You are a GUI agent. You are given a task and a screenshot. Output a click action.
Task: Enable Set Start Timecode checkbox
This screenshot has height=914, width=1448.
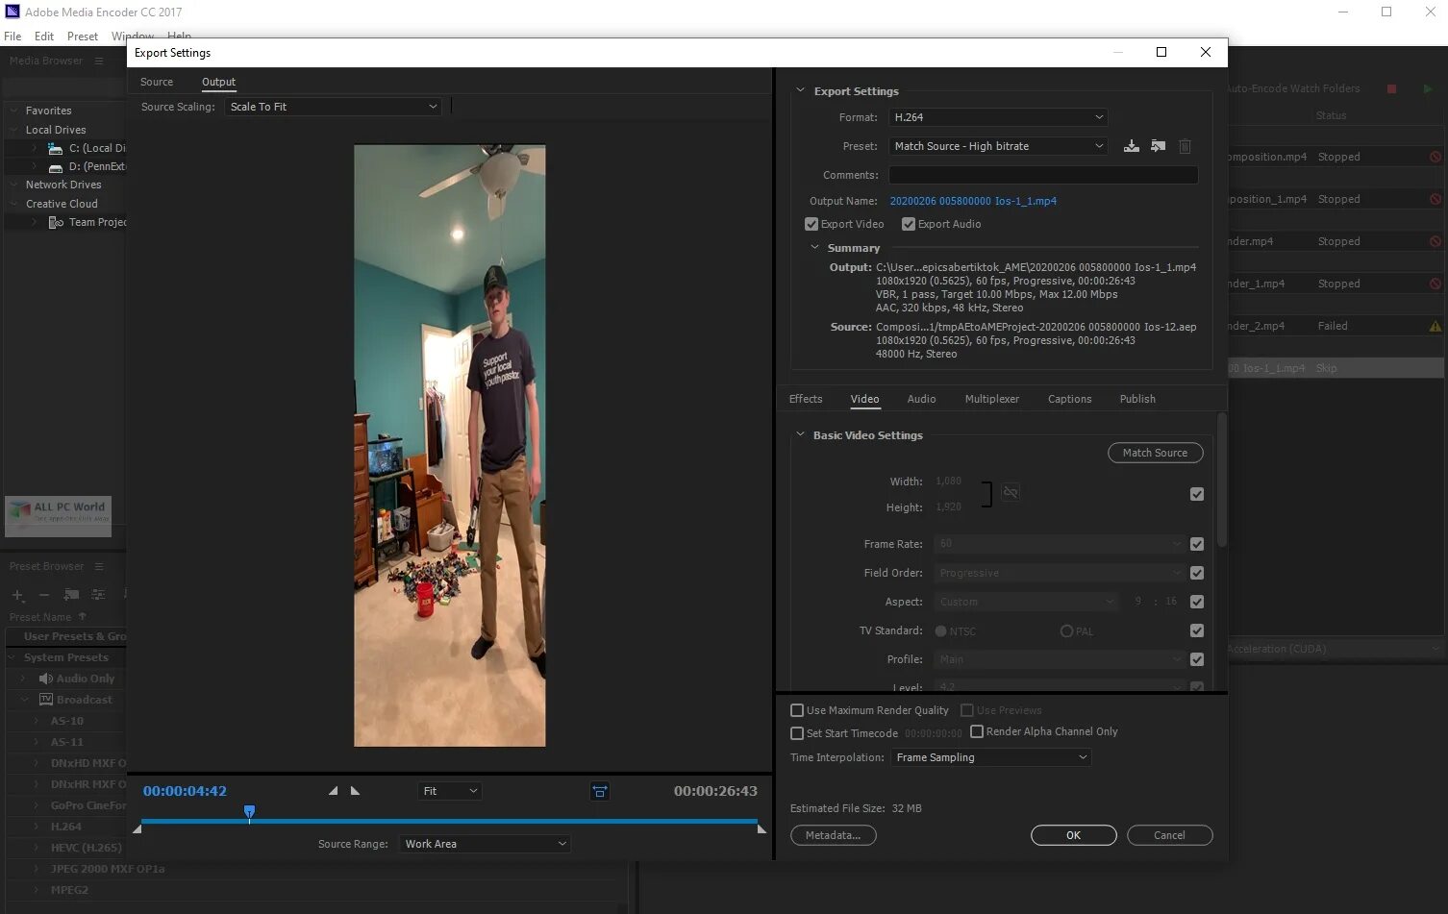click(796, 733)
